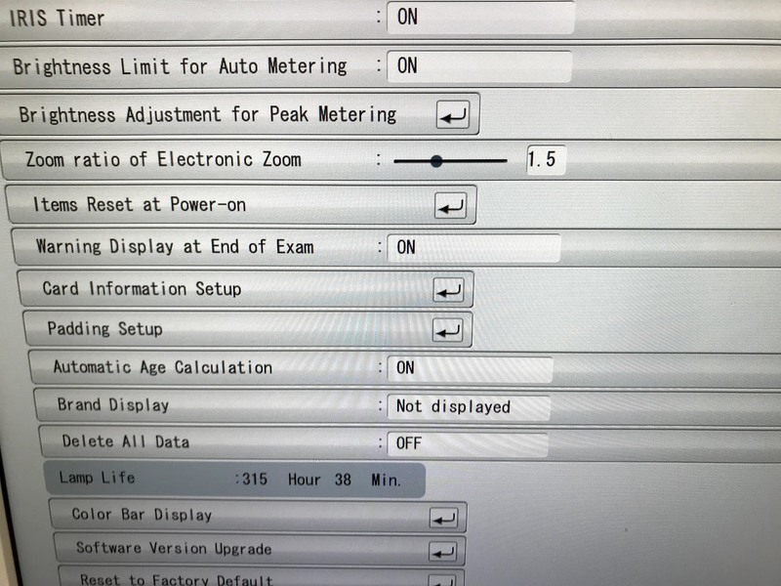781x586 pixels.
Task: Open the Delete All Data OFF selector
Action: point(468,443)
